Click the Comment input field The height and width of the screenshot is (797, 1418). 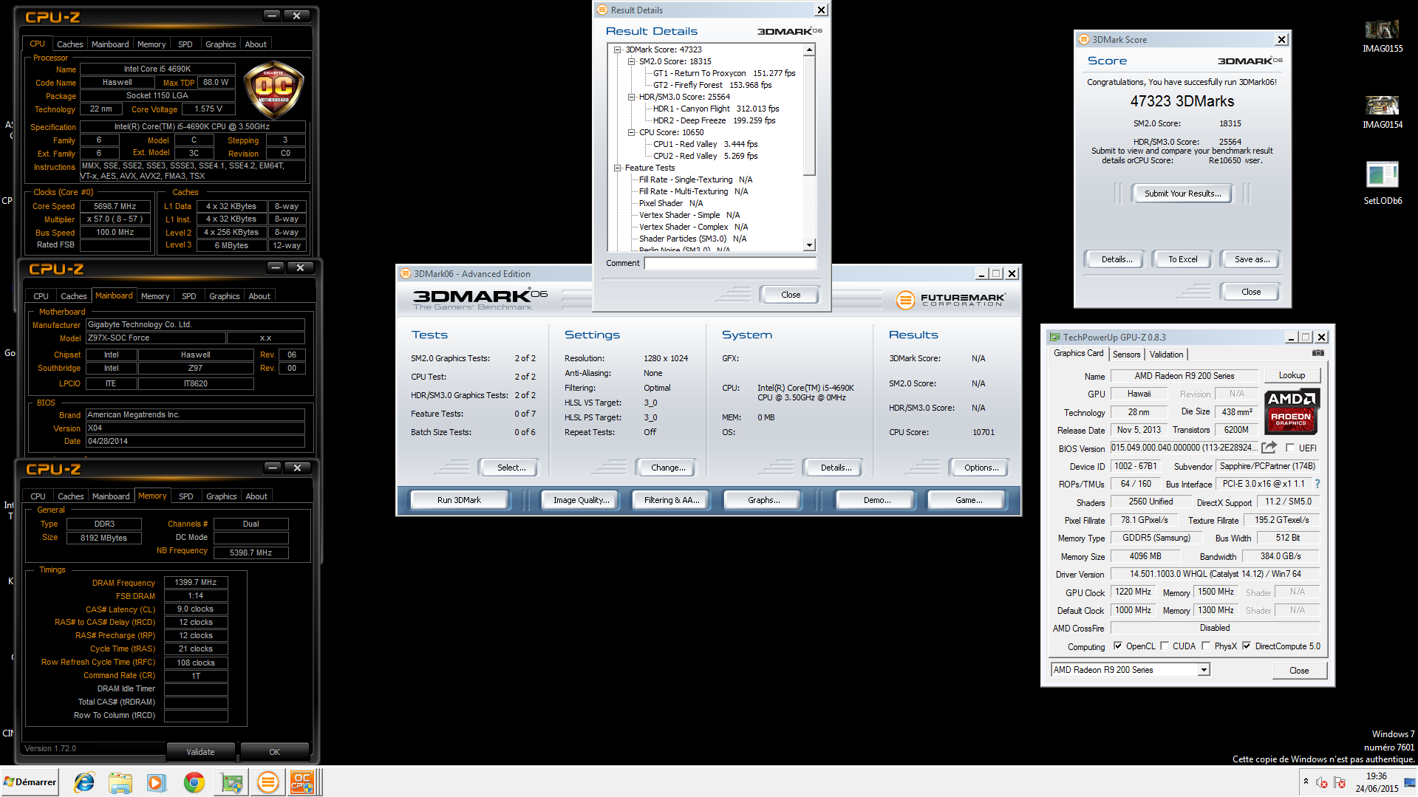tap(730, 264)
